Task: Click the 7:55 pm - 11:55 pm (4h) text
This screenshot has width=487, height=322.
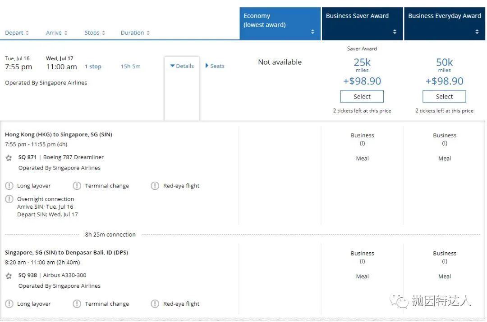Action: click(x=36, y=144)
